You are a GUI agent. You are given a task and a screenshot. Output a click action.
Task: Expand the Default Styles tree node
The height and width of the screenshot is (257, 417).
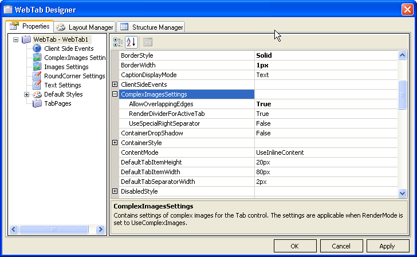click(26, 94)
